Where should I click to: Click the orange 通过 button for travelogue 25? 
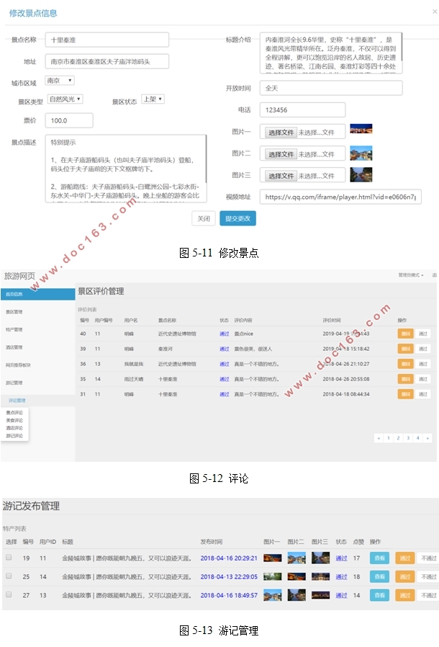404,576
